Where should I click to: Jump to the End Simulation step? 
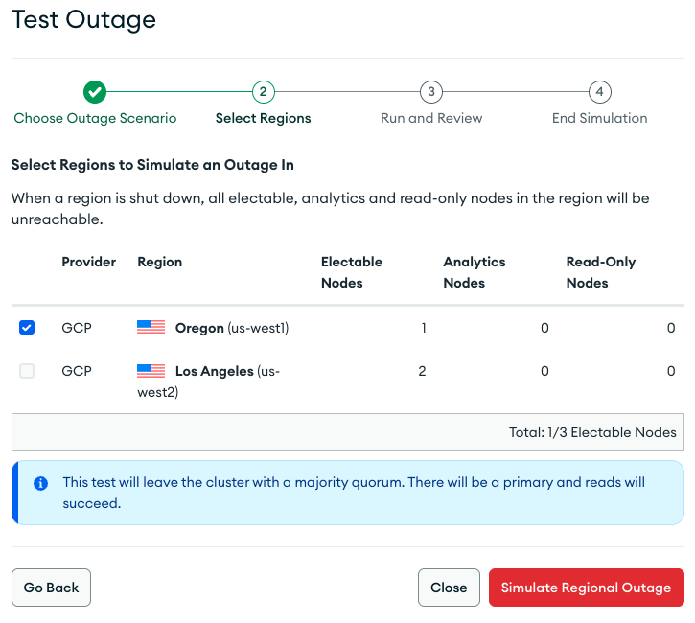[x=599, y=119]
